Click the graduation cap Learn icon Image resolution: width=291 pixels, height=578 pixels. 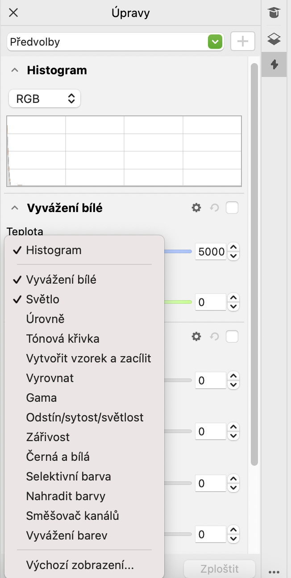[274, 13]
